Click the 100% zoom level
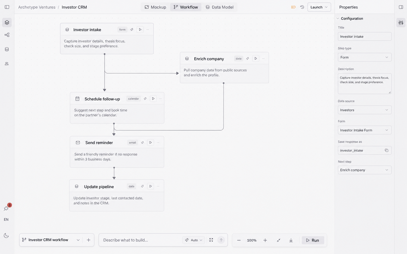The width and height of the screenshot is (407, 254). [252, 240]
